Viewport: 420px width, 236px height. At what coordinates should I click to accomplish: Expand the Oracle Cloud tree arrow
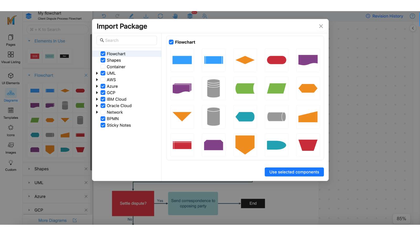(97, 106)
